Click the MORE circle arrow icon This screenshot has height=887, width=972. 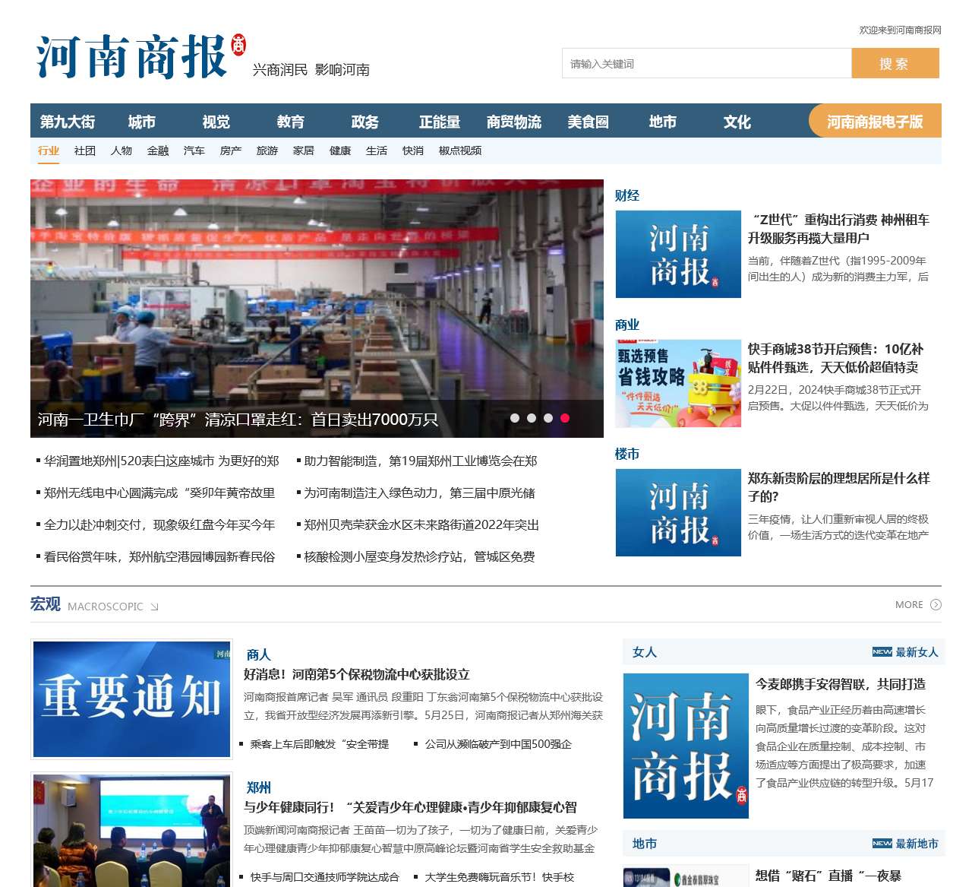tap(936, 605)
